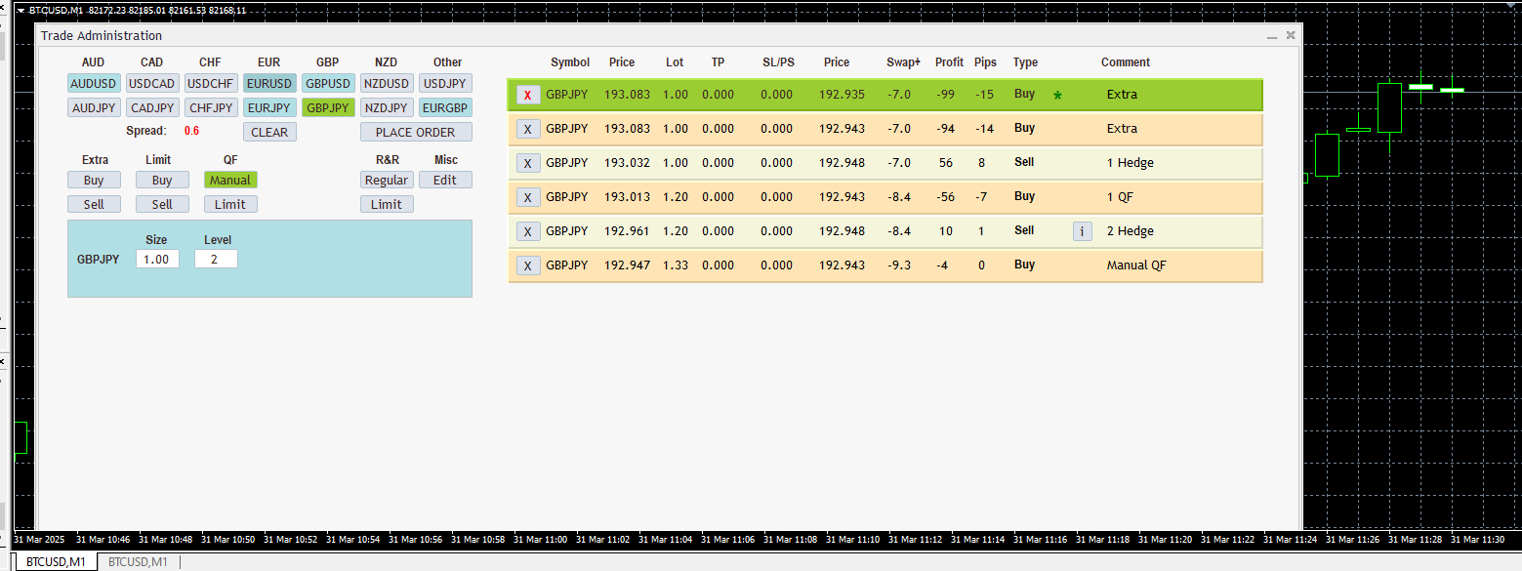Edit the Level field showing 2

216,260
